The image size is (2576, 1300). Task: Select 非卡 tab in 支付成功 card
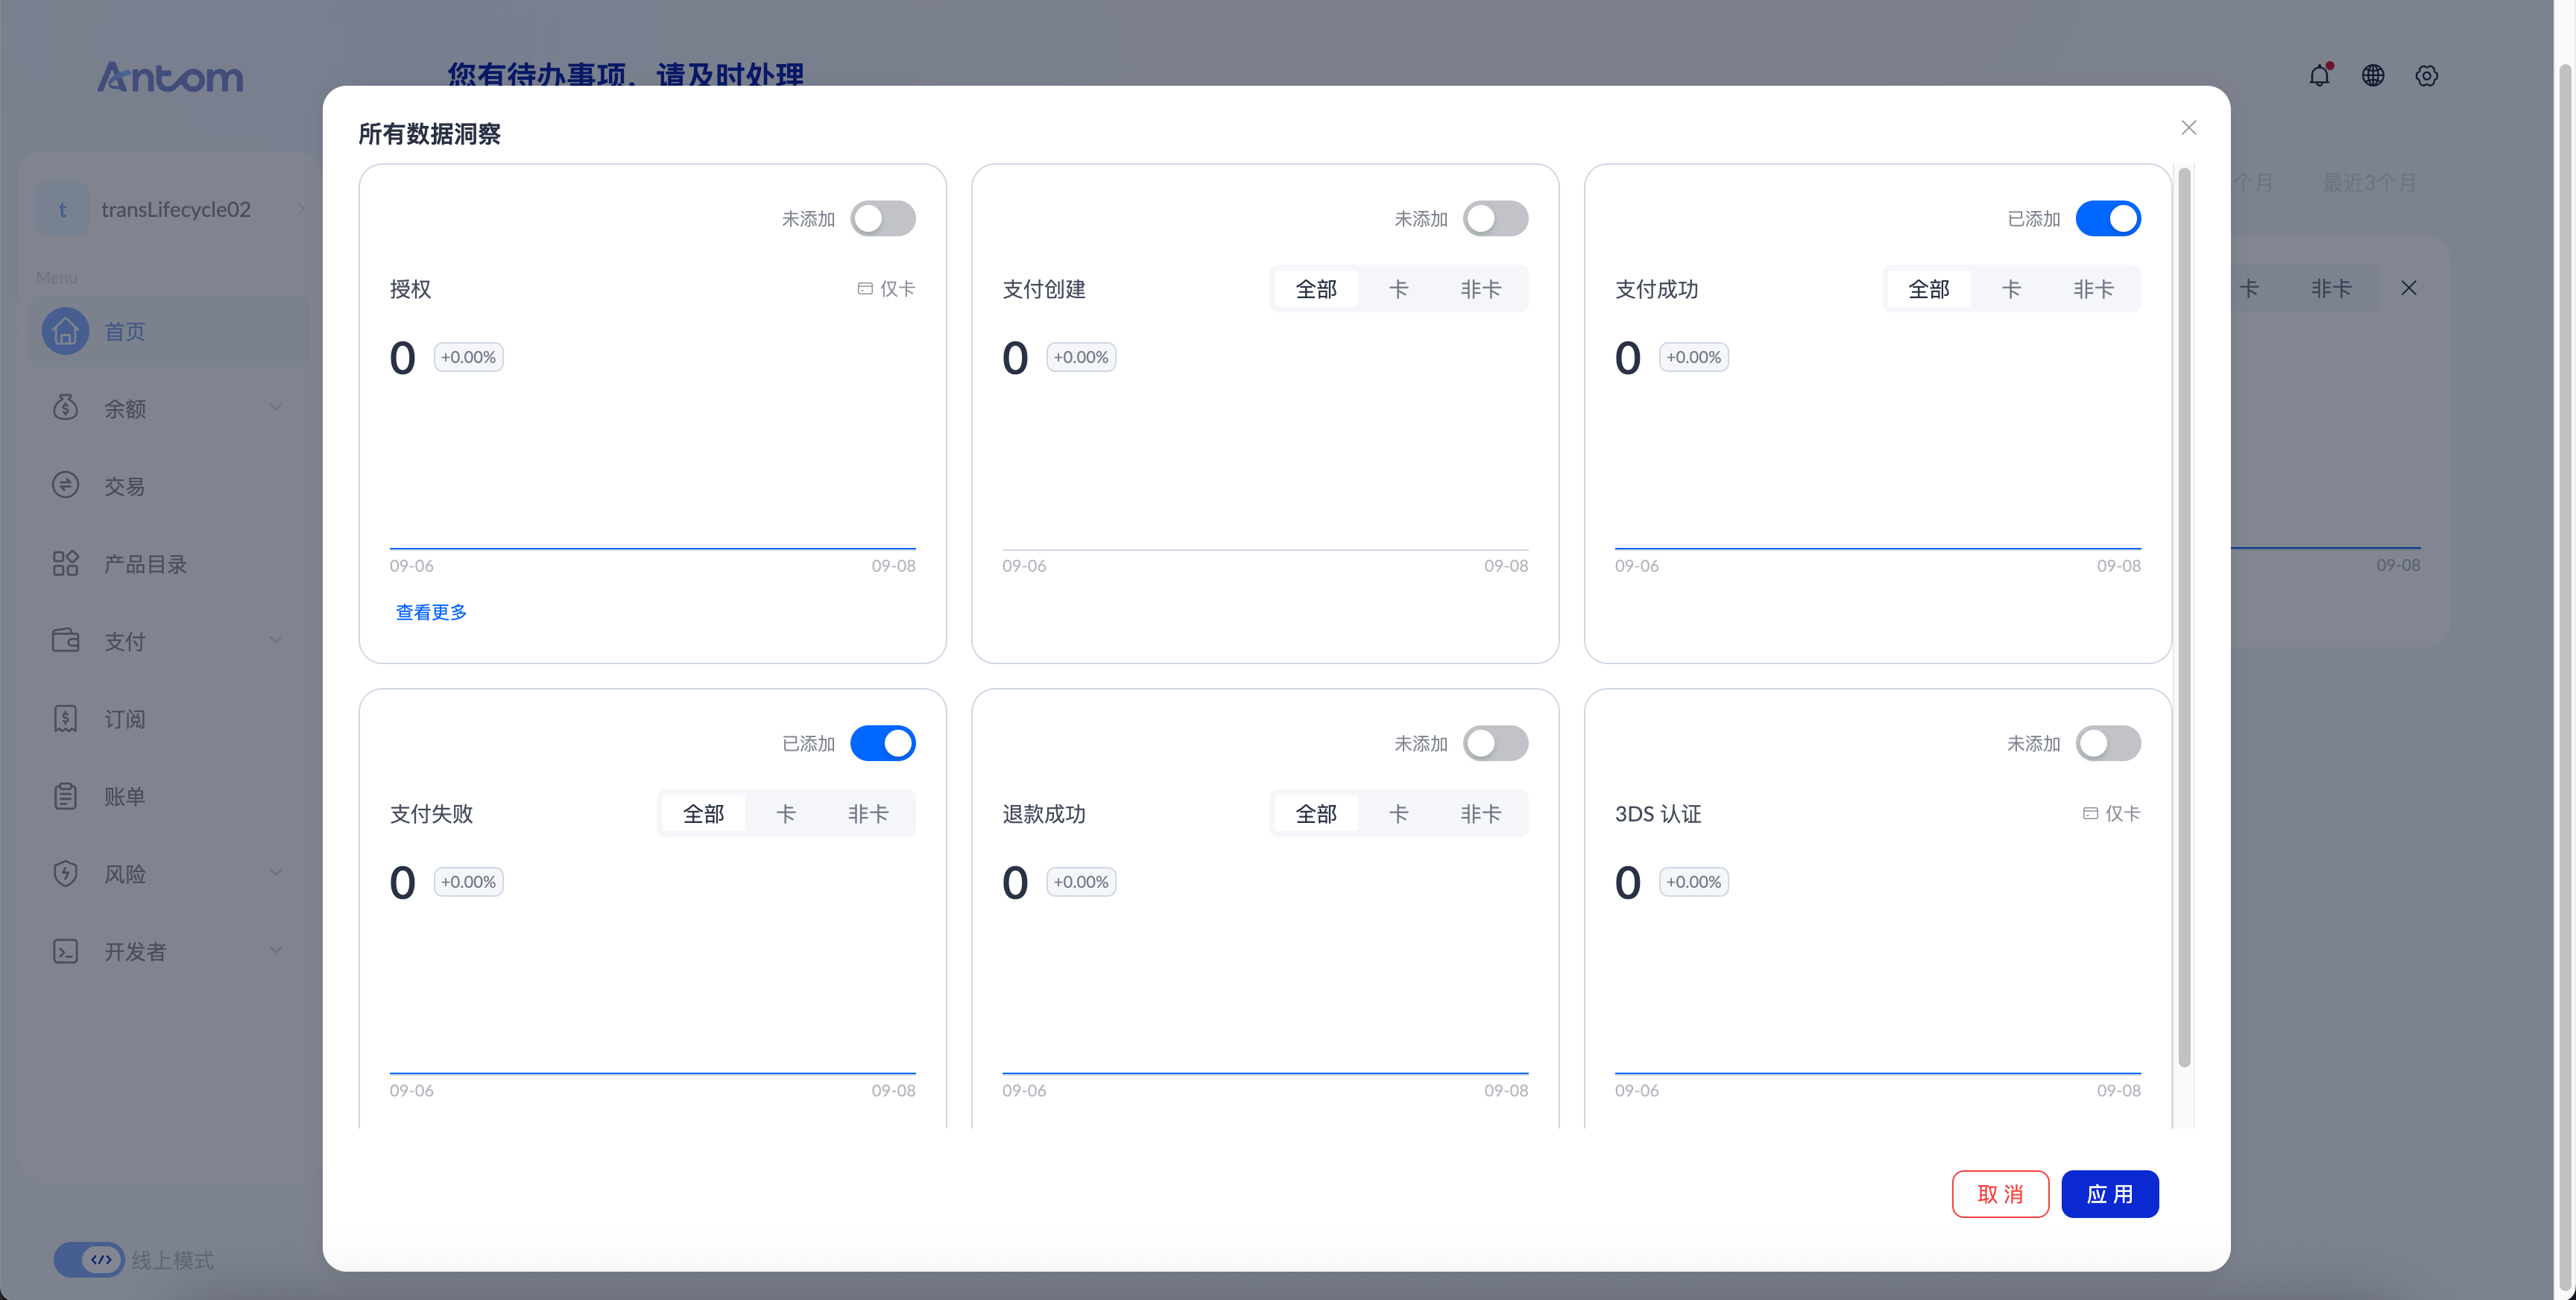pos(2093,289)
